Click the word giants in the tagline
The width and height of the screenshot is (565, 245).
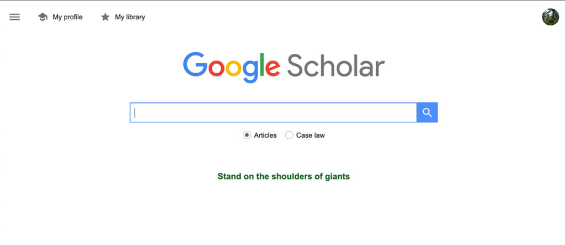(x=337, y=177)
